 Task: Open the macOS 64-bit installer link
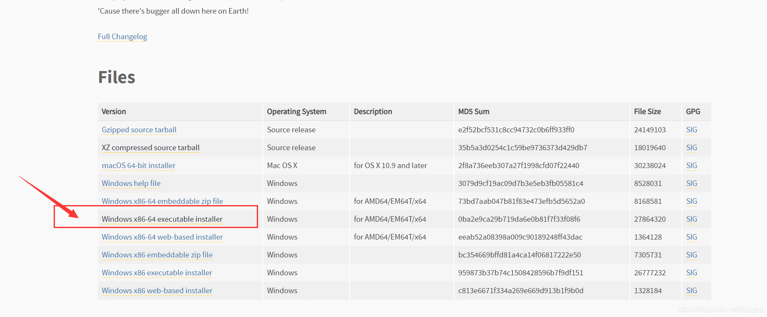click(138, 166)
